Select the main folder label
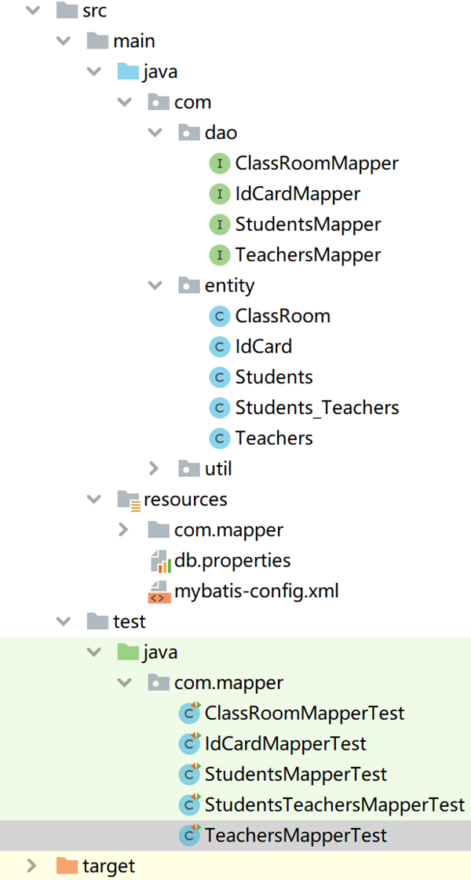 pos(134,42)
